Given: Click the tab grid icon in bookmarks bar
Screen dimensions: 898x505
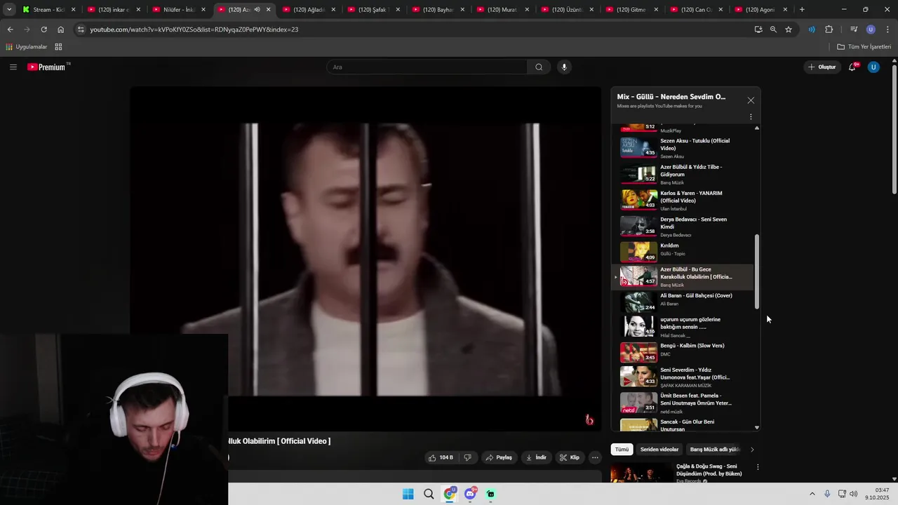Looking at the screenshot, I should 58,47.
